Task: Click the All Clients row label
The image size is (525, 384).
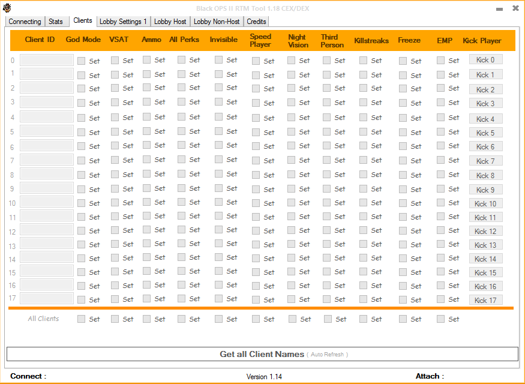Action: (x=43, y=319)
